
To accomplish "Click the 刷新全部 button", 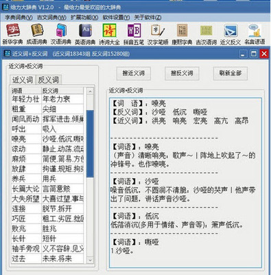I will [231, 74].
